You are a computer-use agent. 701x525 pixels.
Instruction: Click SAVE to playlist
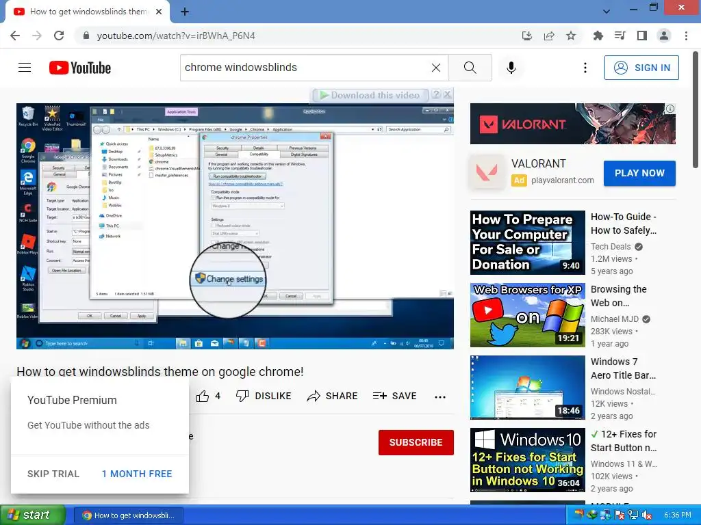click(395, 396)
